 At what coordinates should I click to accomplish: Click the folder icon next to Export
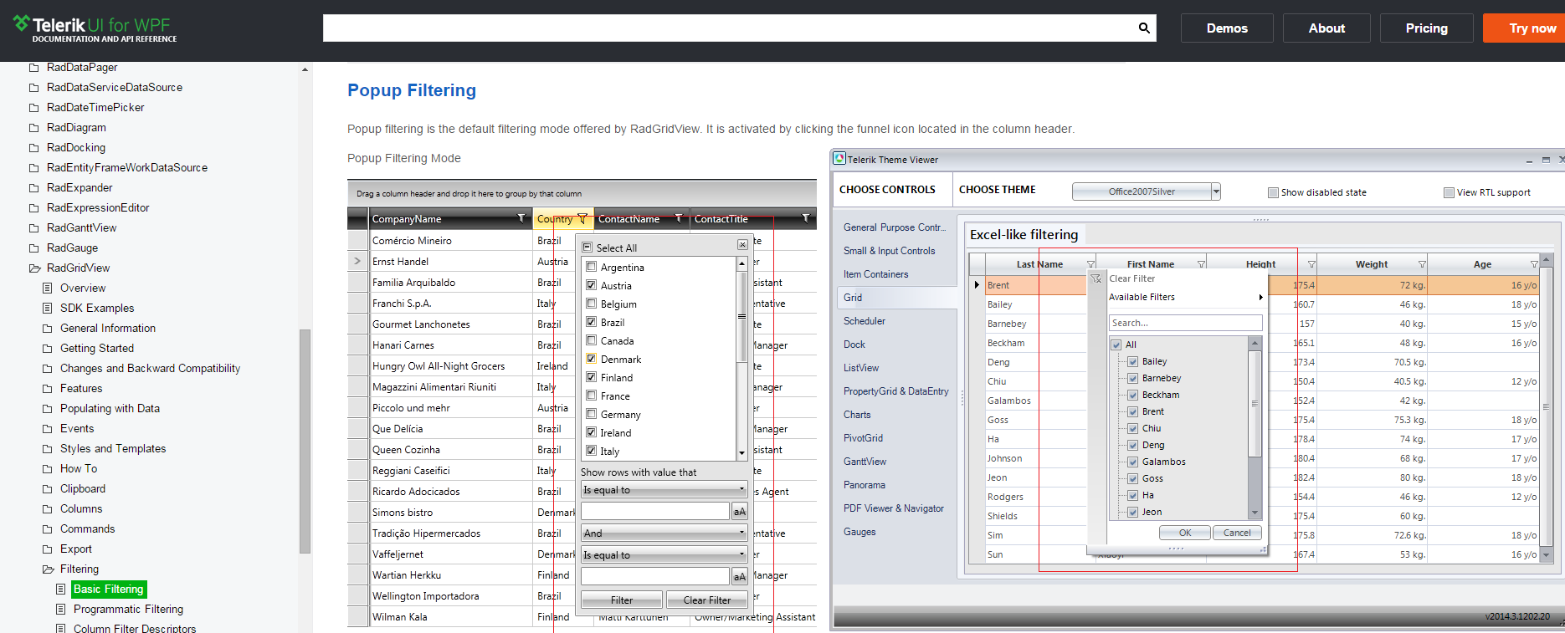click(48, 549)
